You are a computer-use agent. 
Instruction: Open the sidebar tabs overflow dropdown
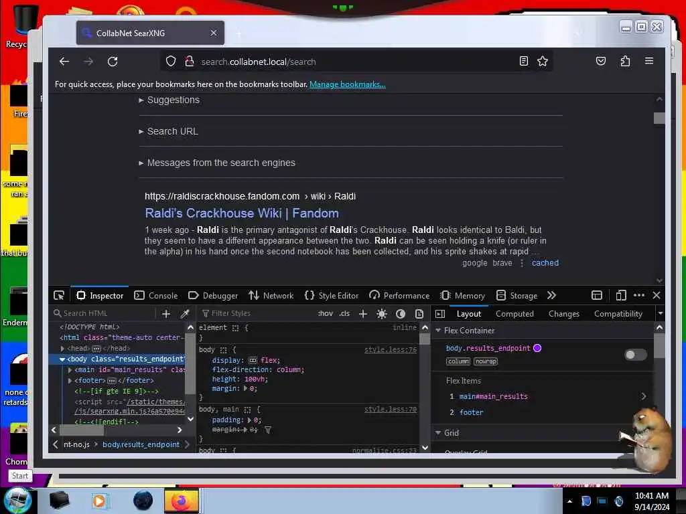[660, 313]
